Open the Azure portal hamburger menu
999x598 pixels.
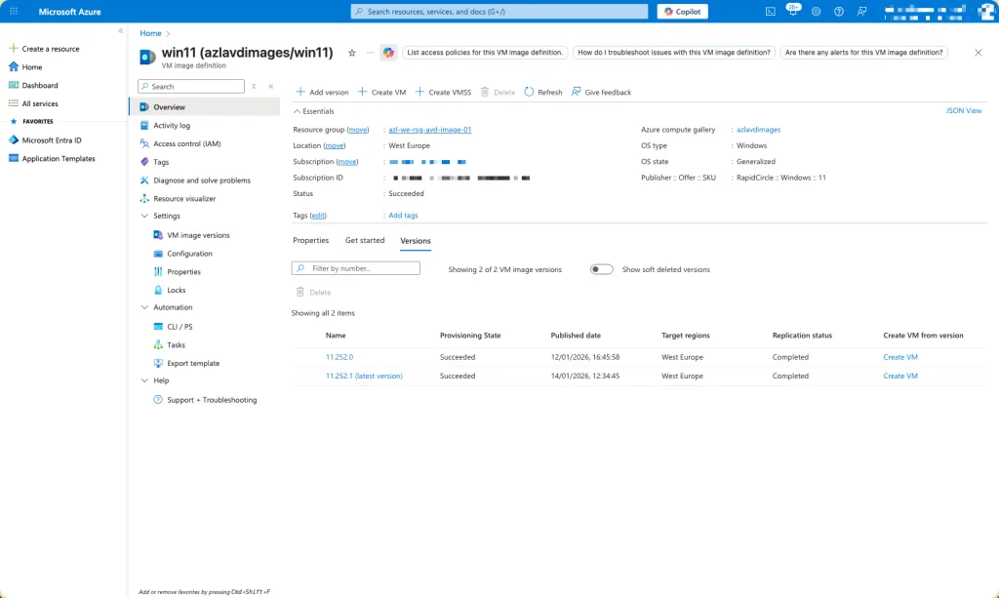(14, 12)
